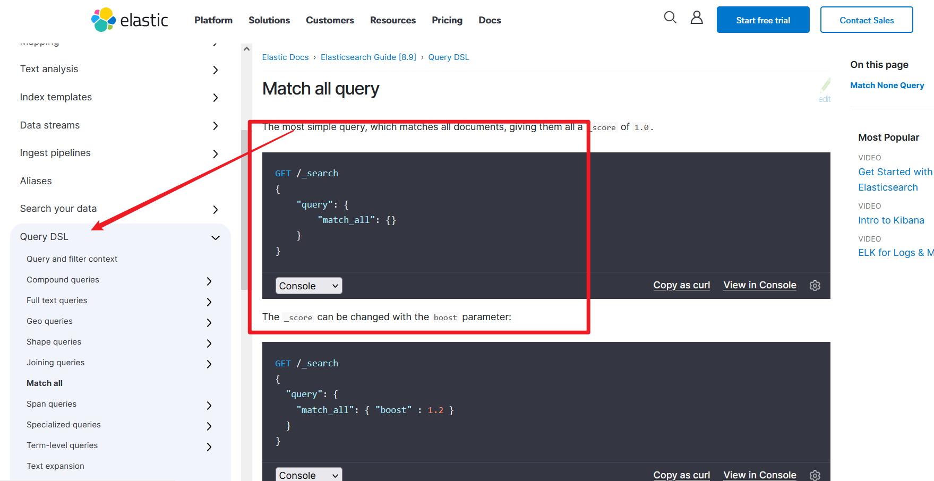Copy boost example as curl
Viewport: 934px width, 481px height.
(681, 475)
